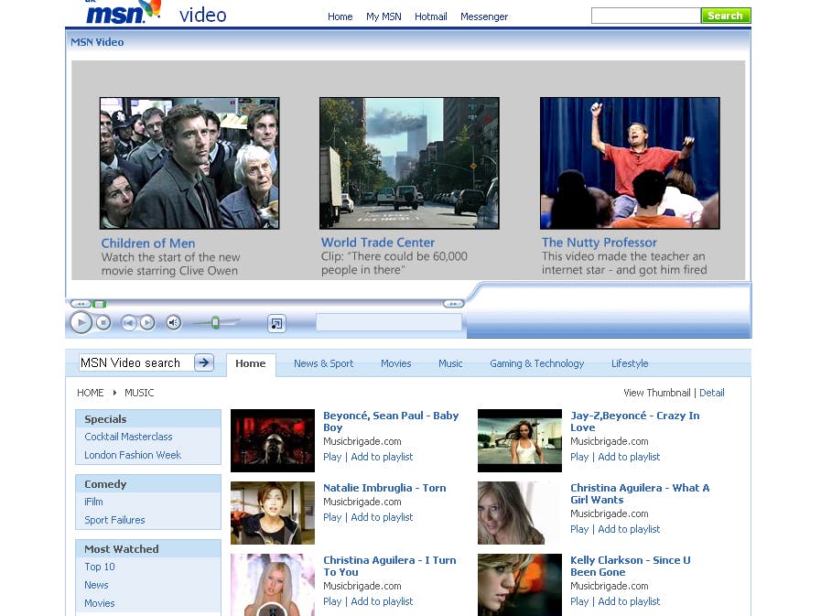Click the play button in the video player
Viewport: 821px width, 616px height.
(81, 323)
